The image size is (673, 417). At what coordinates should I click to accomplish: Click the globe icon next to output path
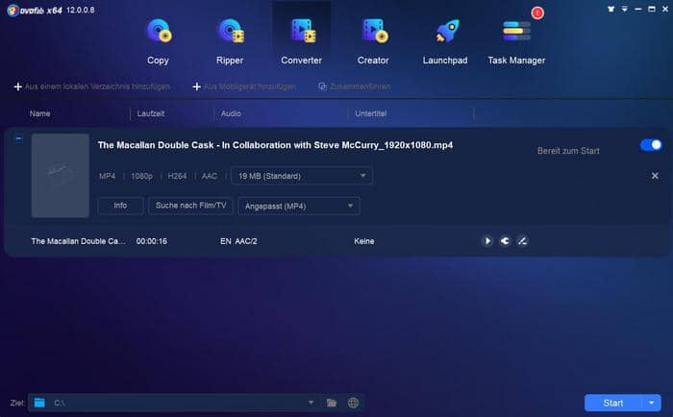click(x=353, y=403)
